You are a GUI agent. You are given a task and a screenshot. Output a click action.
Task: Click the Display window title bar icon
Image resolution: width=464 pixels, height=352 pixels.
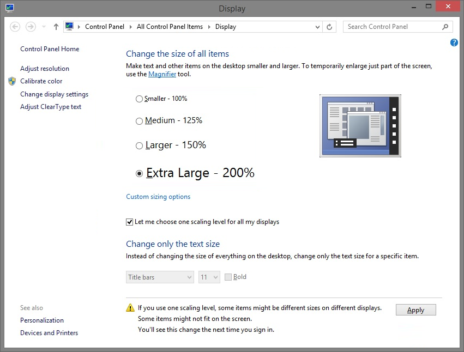[10, 8]
